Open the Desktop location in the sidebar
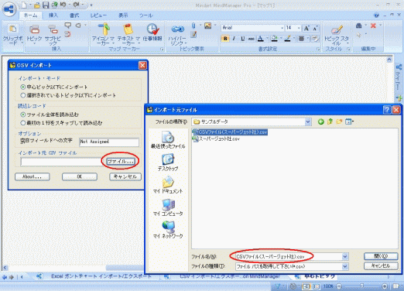Screen dimensions: 404x291 tap(168, 163)
